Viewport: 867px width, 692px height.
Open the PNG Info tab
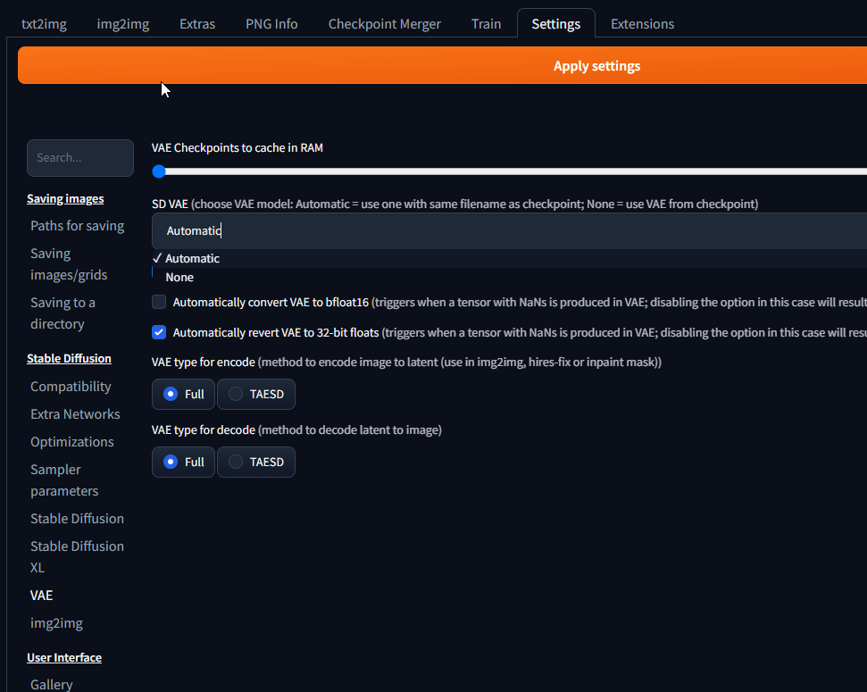click(x=271, y=24)
